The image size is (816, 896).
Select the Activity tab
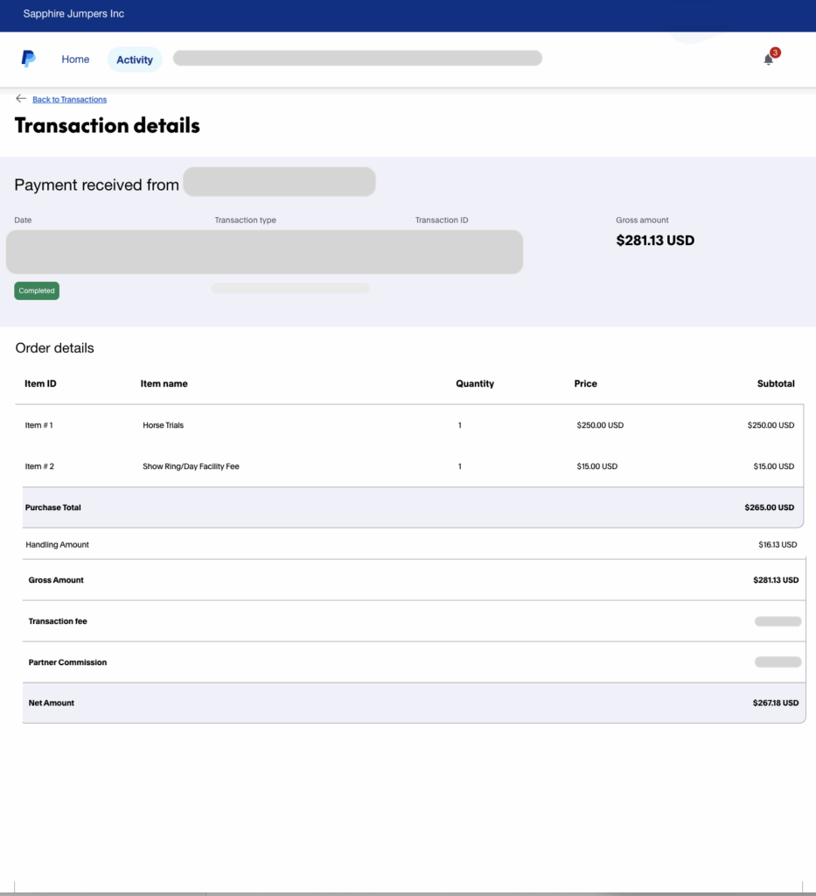[135, 59]
